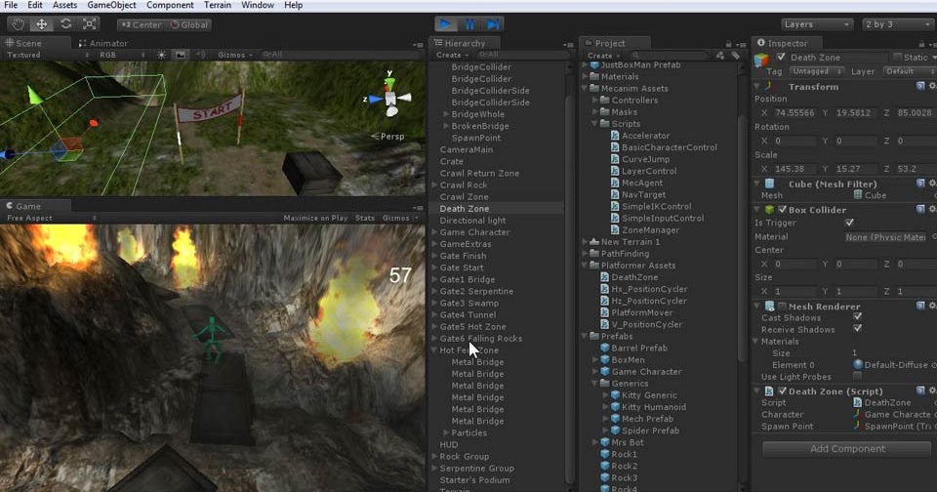Toggle scene lighting sun icon
937x492 pixels.
tap(161, 55)
